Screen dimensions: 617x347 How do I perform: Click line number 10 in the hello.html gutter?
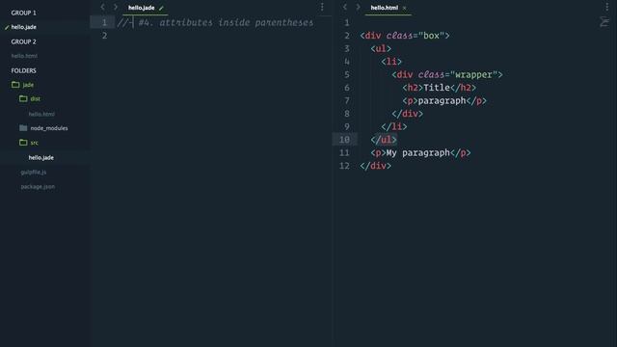(344, 140)
